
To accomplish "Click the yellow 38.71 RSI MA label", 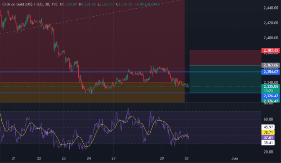I will tap(268, 132).
